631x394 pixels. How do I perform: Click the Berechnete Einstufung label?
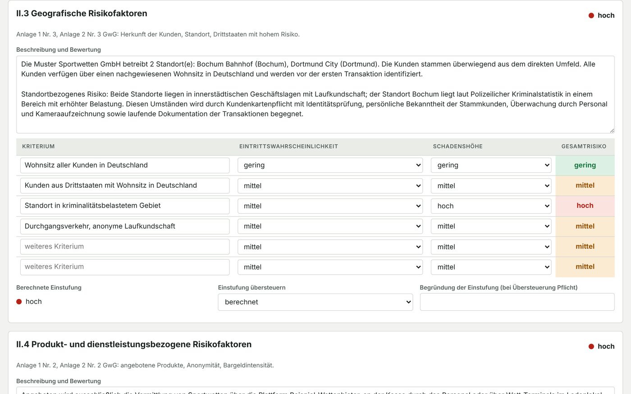pos(49,288)
